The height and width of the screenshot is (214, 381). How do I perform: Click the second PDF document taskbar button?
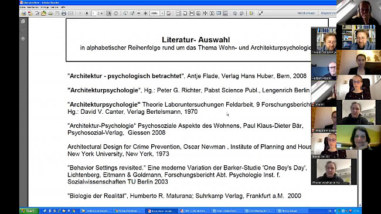tap(194, 211)
